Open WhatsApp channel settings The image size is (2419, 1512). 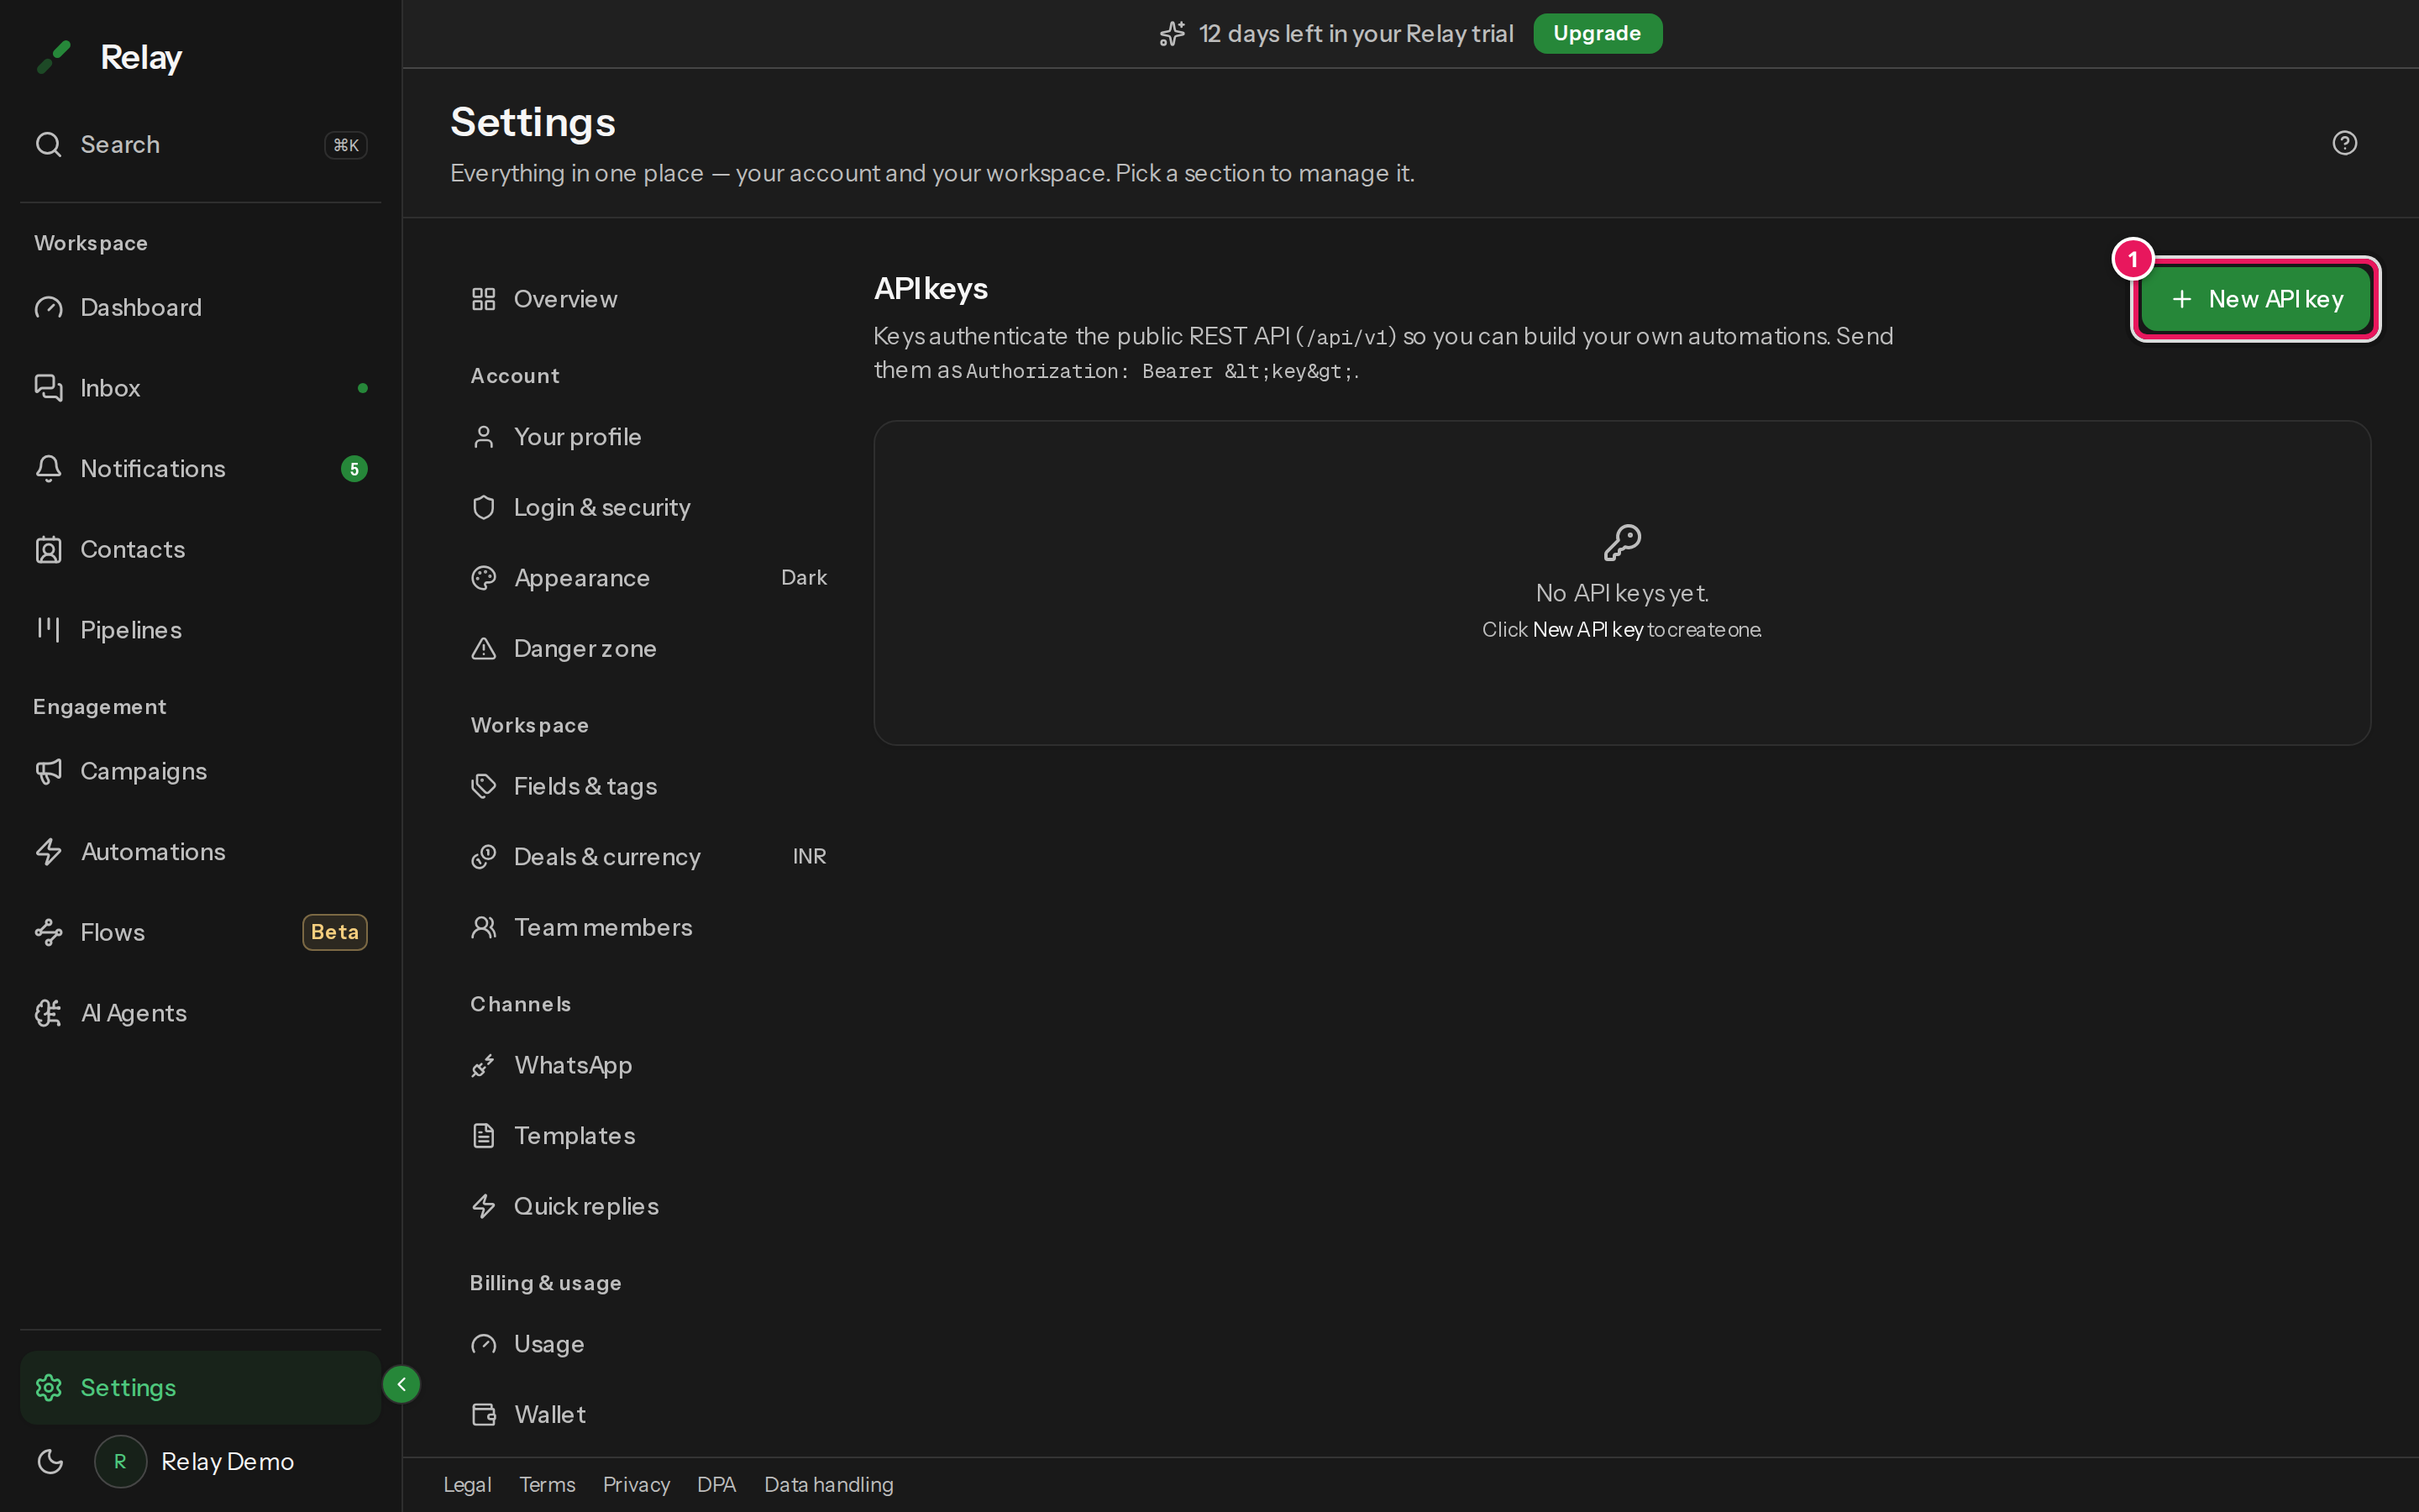coord(648,1065)
